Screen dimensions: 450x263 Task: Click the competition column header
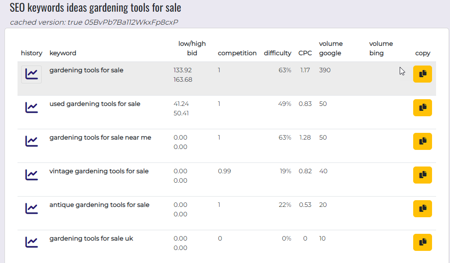coord(237,53)
